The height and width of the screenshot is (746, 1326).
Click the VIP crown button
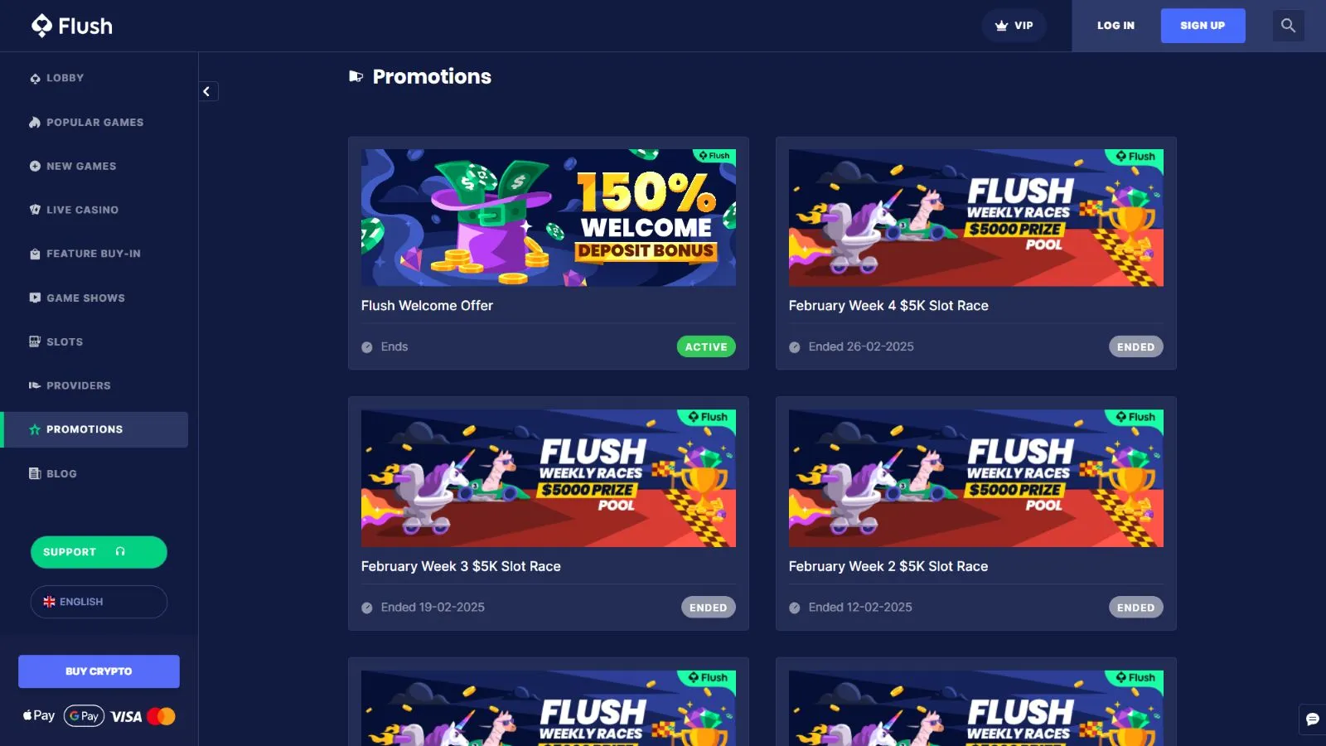(1014, 26)
